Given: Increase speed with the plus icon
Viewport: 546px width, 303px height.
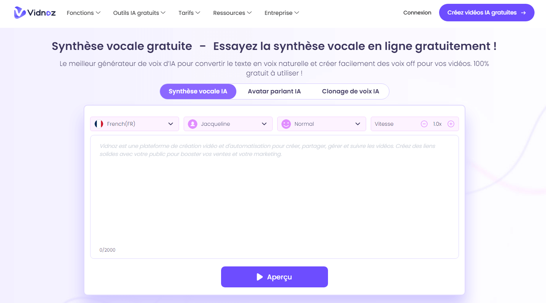Looking at the screenshot, I should pyautogui.click(x=451, y=124).
